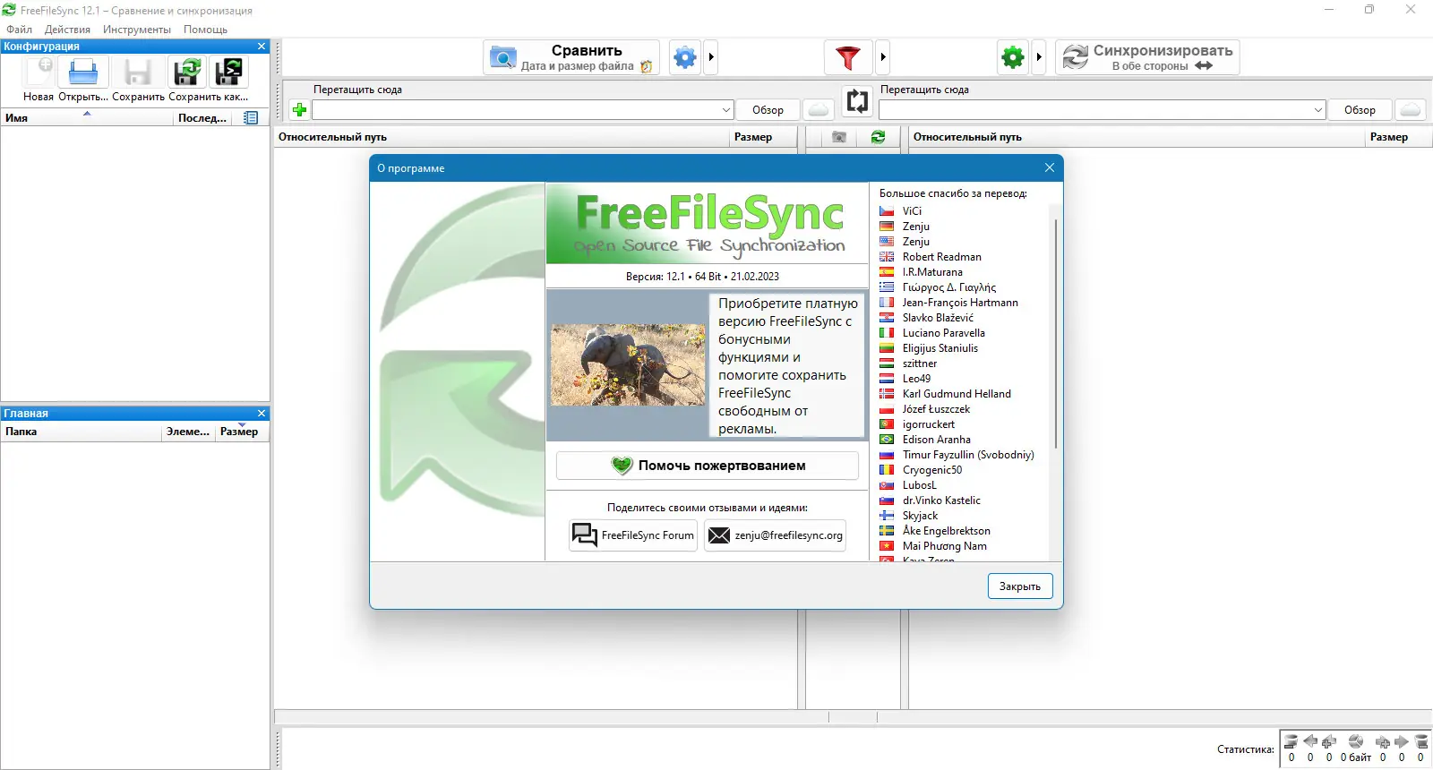Add a folder pair with the green plus

coord(300,109)
